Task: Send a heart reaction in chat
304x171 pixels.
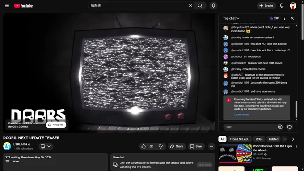Action: tap(289, 127)
